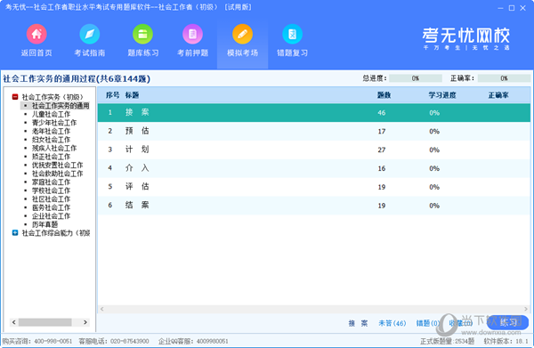Select 社会工作实务的通用 in the tree

(61, 106)
